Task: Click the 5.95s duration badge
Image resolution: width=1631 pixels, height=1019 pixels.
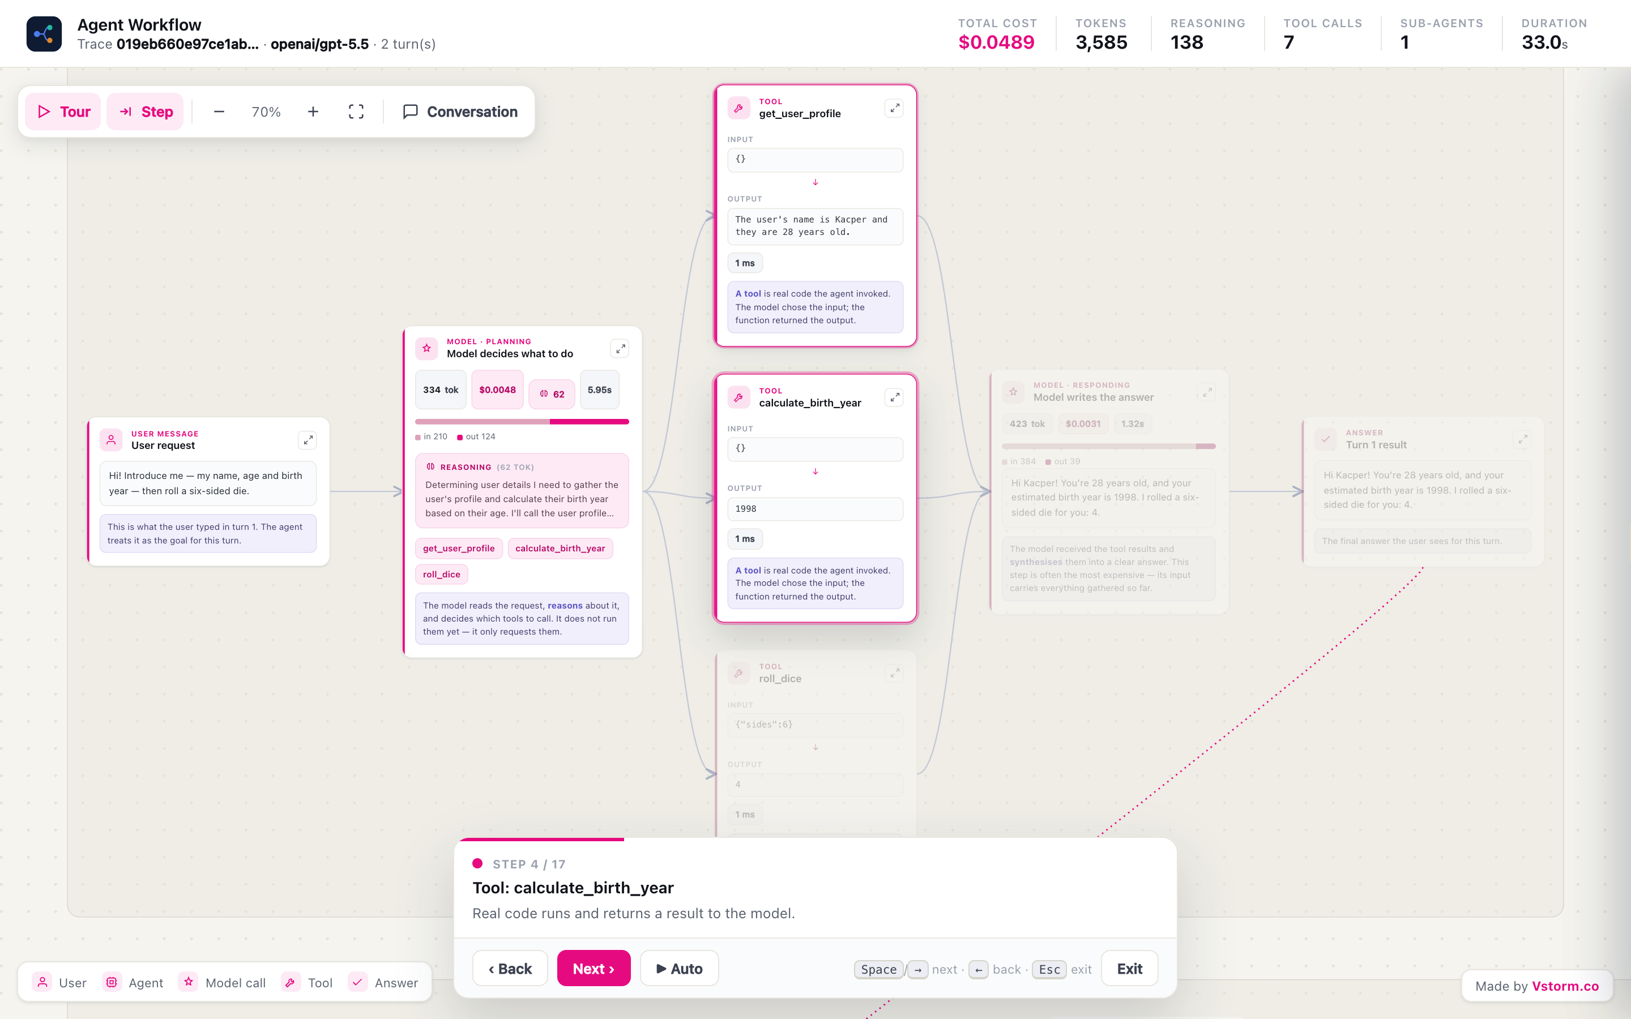Action: (599, 389)
